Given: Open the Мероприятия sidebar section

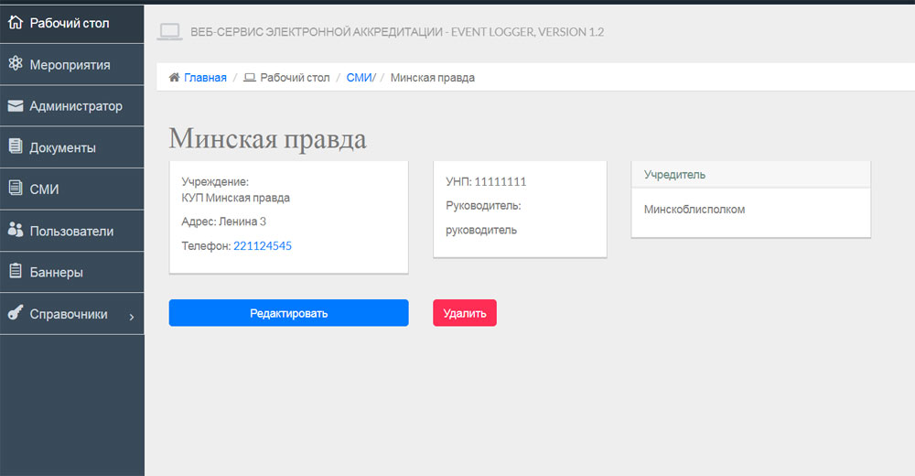Looking at the screenshot, I should 71,65.
